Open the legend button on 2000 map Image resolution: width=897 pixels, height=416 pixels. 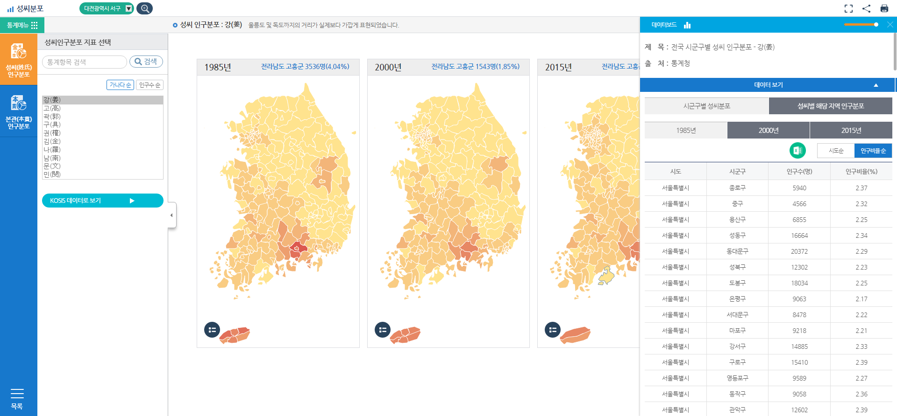(x=383, y=330)
